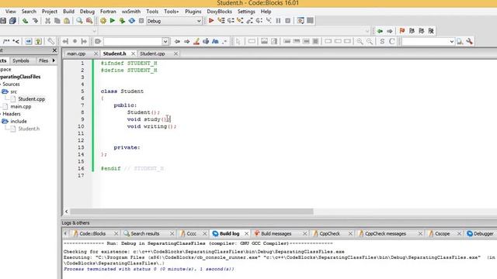Click the Copy icon
The image size is (497, 279).
[x=57, y=21]
